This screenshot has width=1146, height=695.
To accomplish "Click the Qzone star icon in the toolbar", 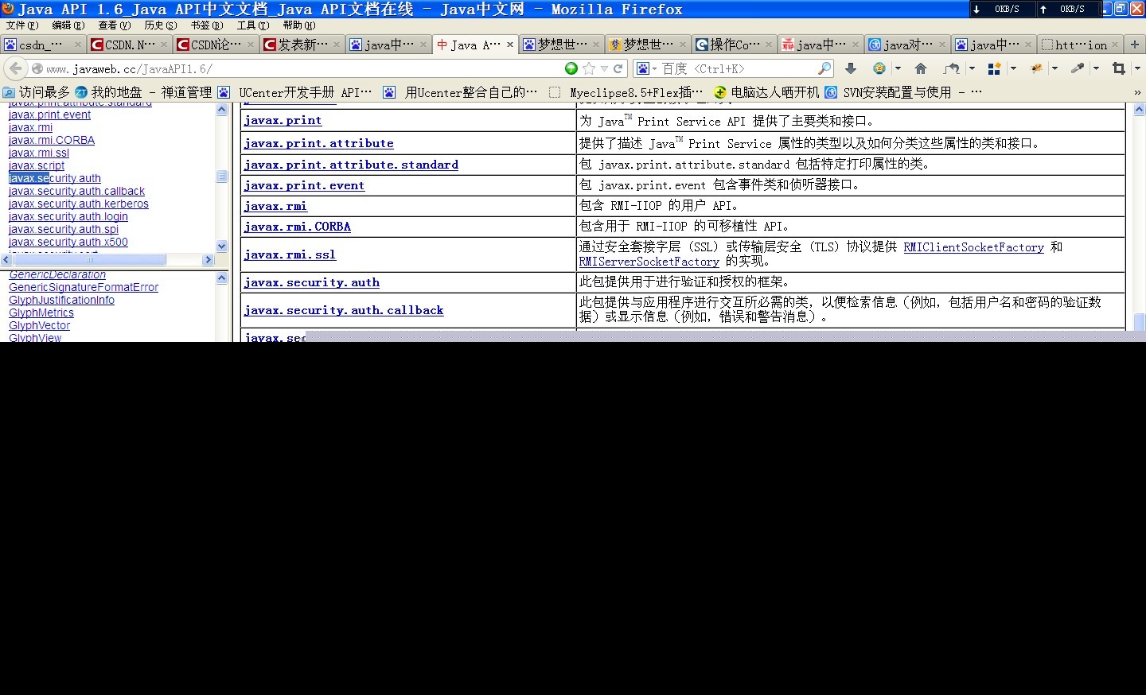I will pos(879,68).
